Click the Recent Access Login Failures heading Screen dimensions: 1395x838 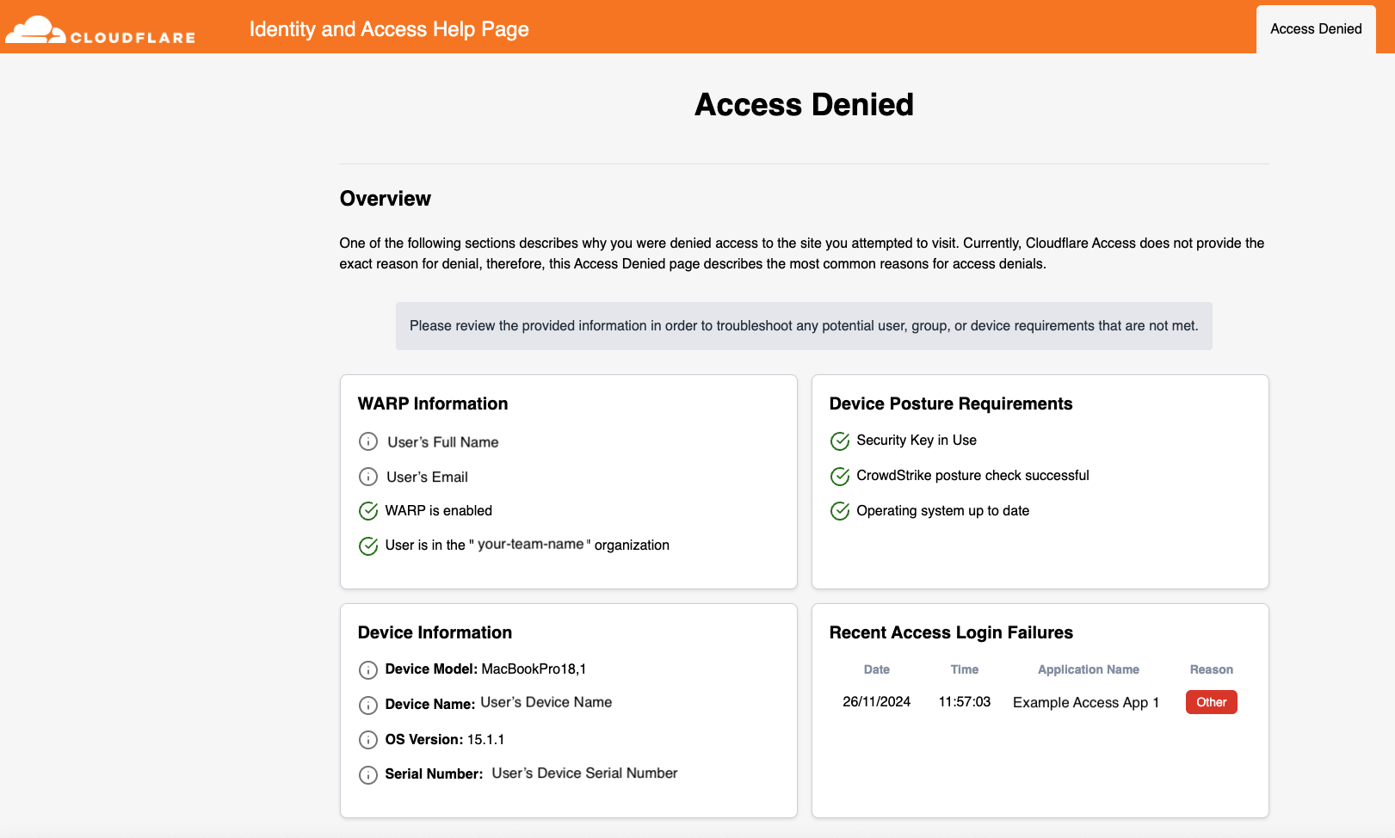point(951,632)
